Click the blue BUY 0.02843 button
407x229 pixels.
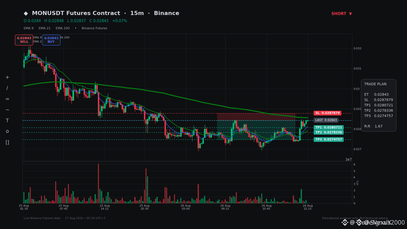point(51,40)
